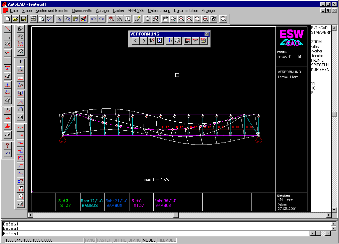The width and height of the screenshot is (339, 244).
Task: Show next result in VERFORMUNG toolbar
Action: 144,41
